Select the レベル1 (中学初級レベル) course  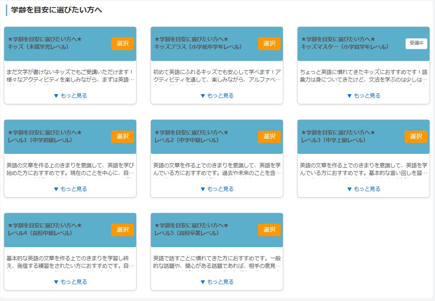[122, 137]
